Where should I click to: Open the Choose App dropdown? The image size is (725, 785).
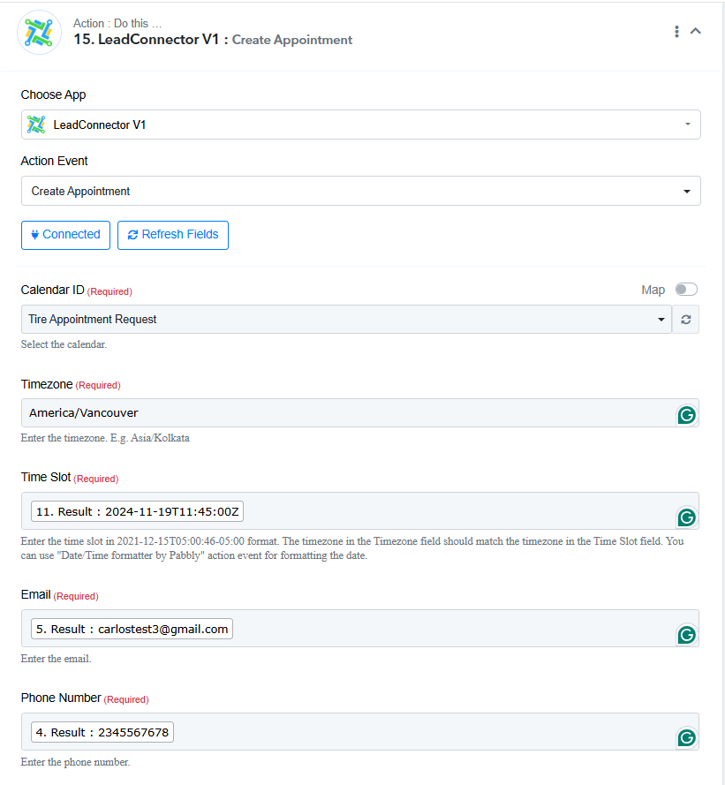(360, 125)
